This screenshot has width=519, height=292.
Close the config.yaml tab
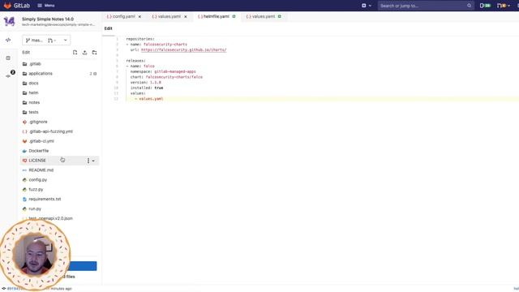point(139,16)
